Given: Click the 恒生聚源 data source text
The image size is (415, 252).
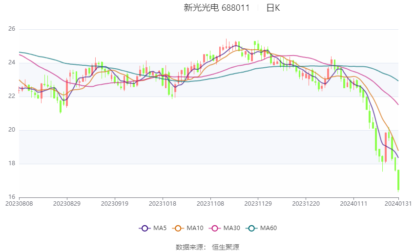Looking at the screenshot, I should pyautogui.click(x=226, y=247).
